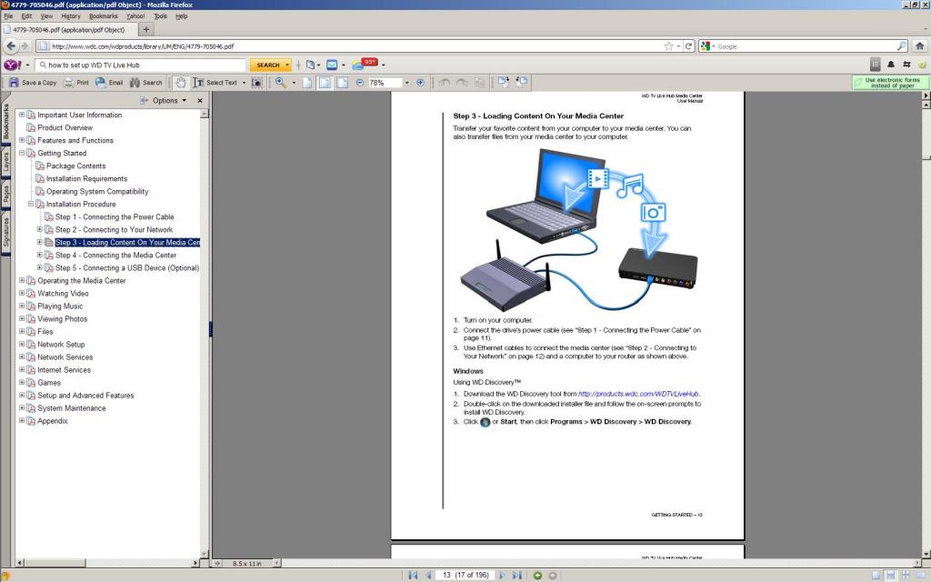The height and width of the screenshot is (582, 931).
Task: Enable single page layout in status bar
Action: point(876,576)
